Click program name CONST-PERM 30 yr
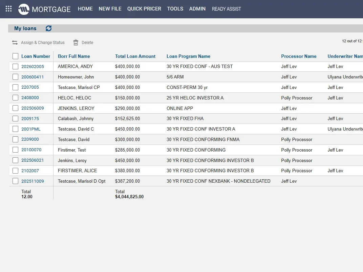Screen dimensions: 363x272 [x=187, y=87]
